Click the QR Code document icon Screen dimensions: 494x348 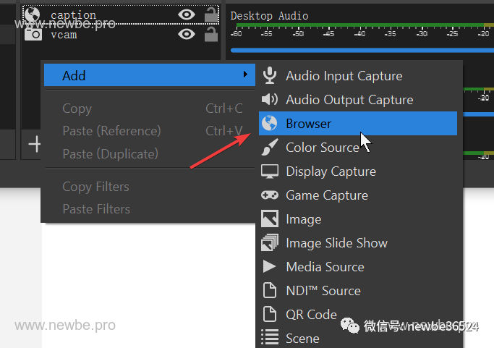[x=270, y=314]
